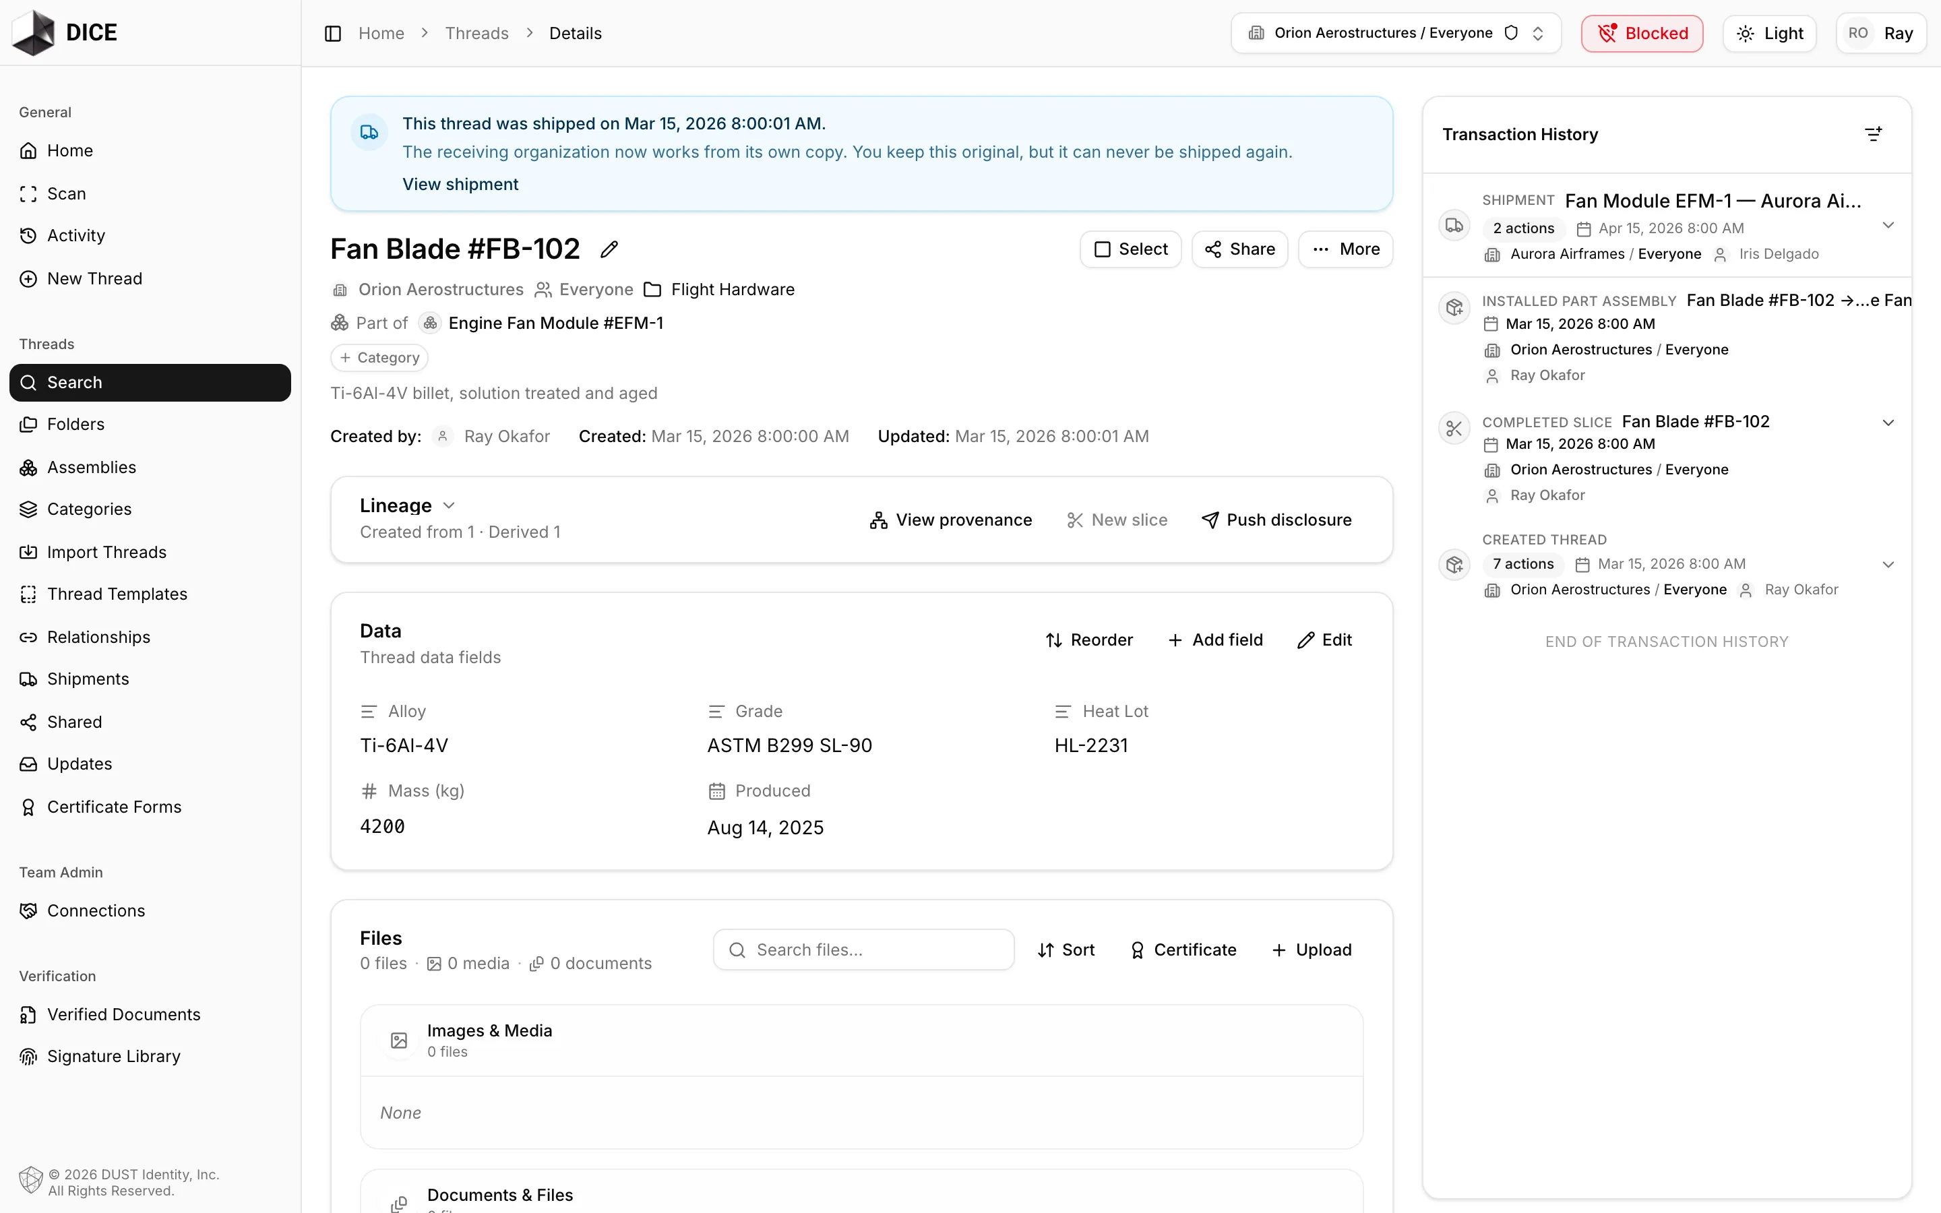Click the Images & Media section icon
This screenshot has width=1941, height=1213.
click(x=398, y=1040)
